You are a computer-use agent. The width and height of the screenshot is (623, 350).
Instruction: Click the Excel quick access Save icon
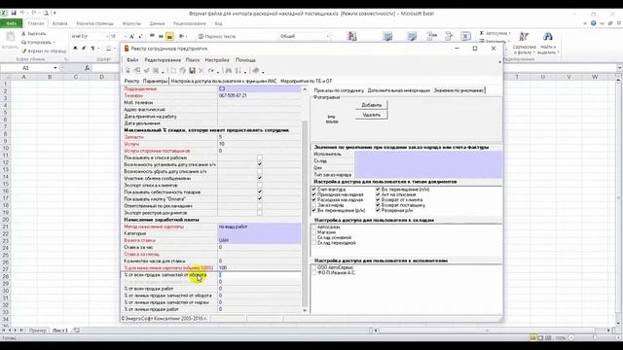click(x=14, y=13)
